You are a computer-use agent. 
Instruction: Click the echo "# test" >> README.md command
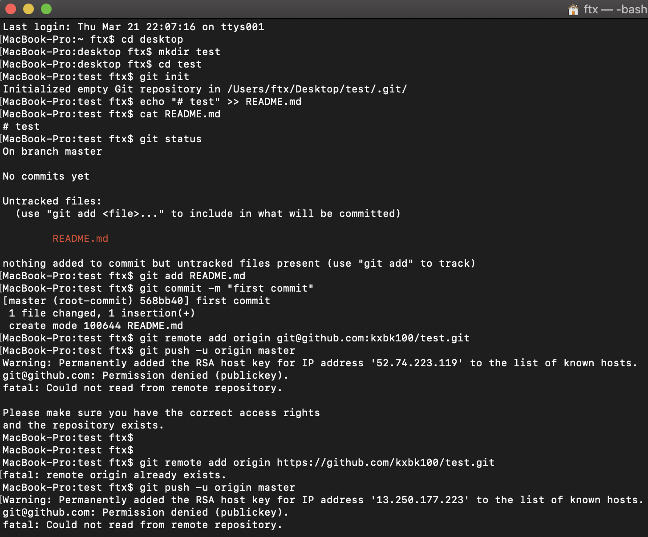[152, 102]
